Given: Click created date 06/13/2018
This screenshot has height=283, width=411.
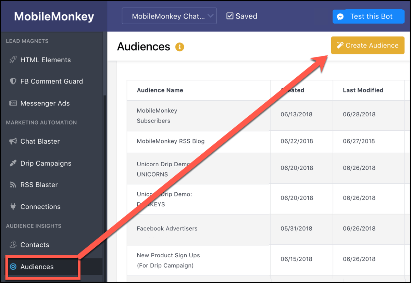Looking at the screenshot, I should pos(297,114).
